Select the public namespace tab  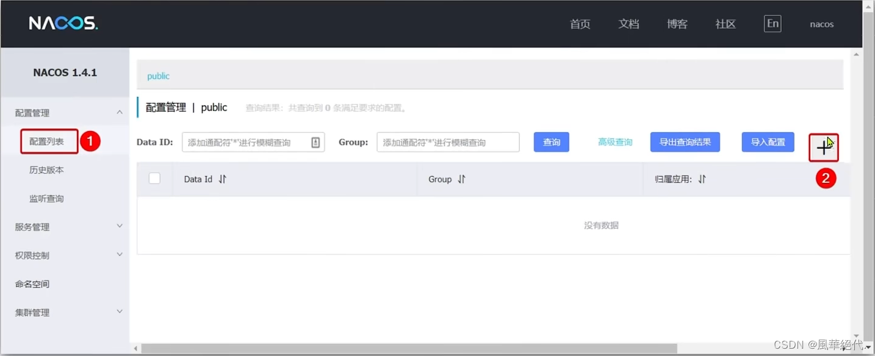(159, 76)
